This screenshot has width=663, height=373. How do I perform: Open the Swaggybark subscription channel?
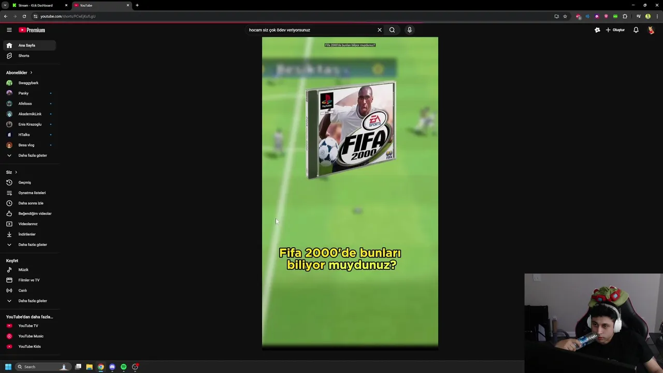tap(29, 83)
